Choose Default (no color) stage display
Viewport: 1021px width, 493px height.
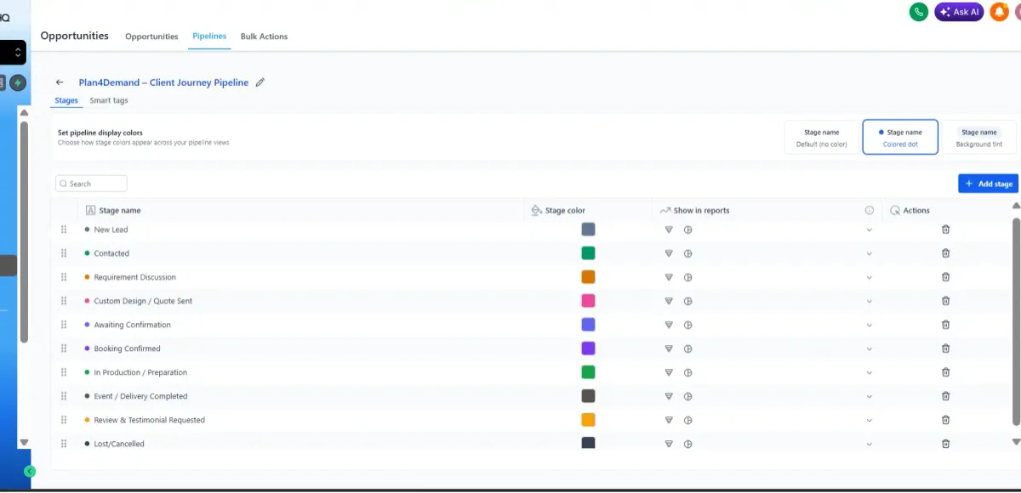pyautogui.click(x=822, y=137)
